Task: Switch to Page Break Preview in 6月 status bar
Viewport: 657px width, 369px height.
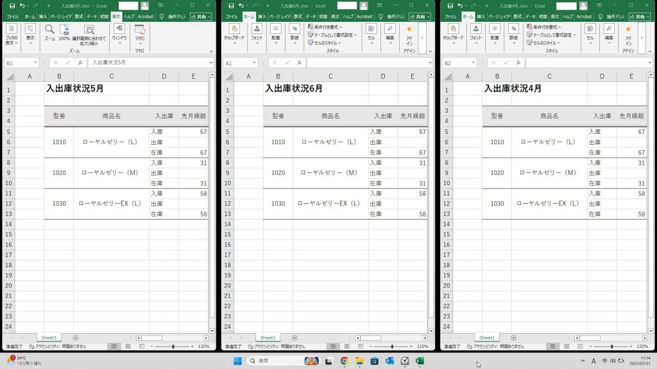Action: coord(361,347)
